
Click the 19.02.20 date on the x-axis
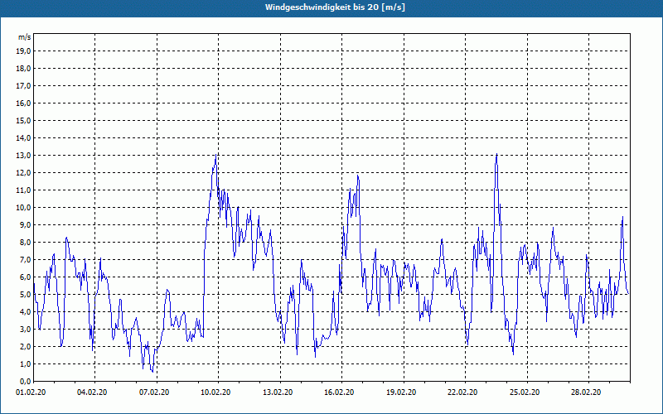tap(401, 392)
